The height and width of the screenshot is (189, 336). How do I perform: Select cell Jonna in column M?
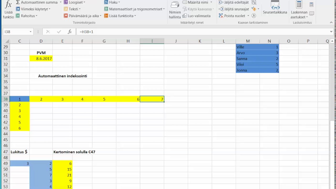point(248,70)
